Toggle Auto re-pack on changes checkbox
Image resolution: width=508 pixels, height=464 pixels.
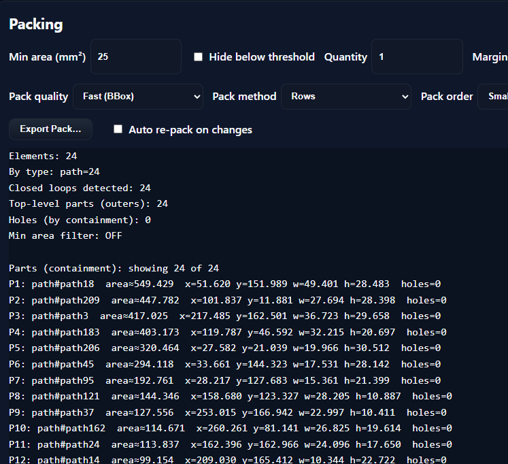pyautogui.click(x=118, y=129)
